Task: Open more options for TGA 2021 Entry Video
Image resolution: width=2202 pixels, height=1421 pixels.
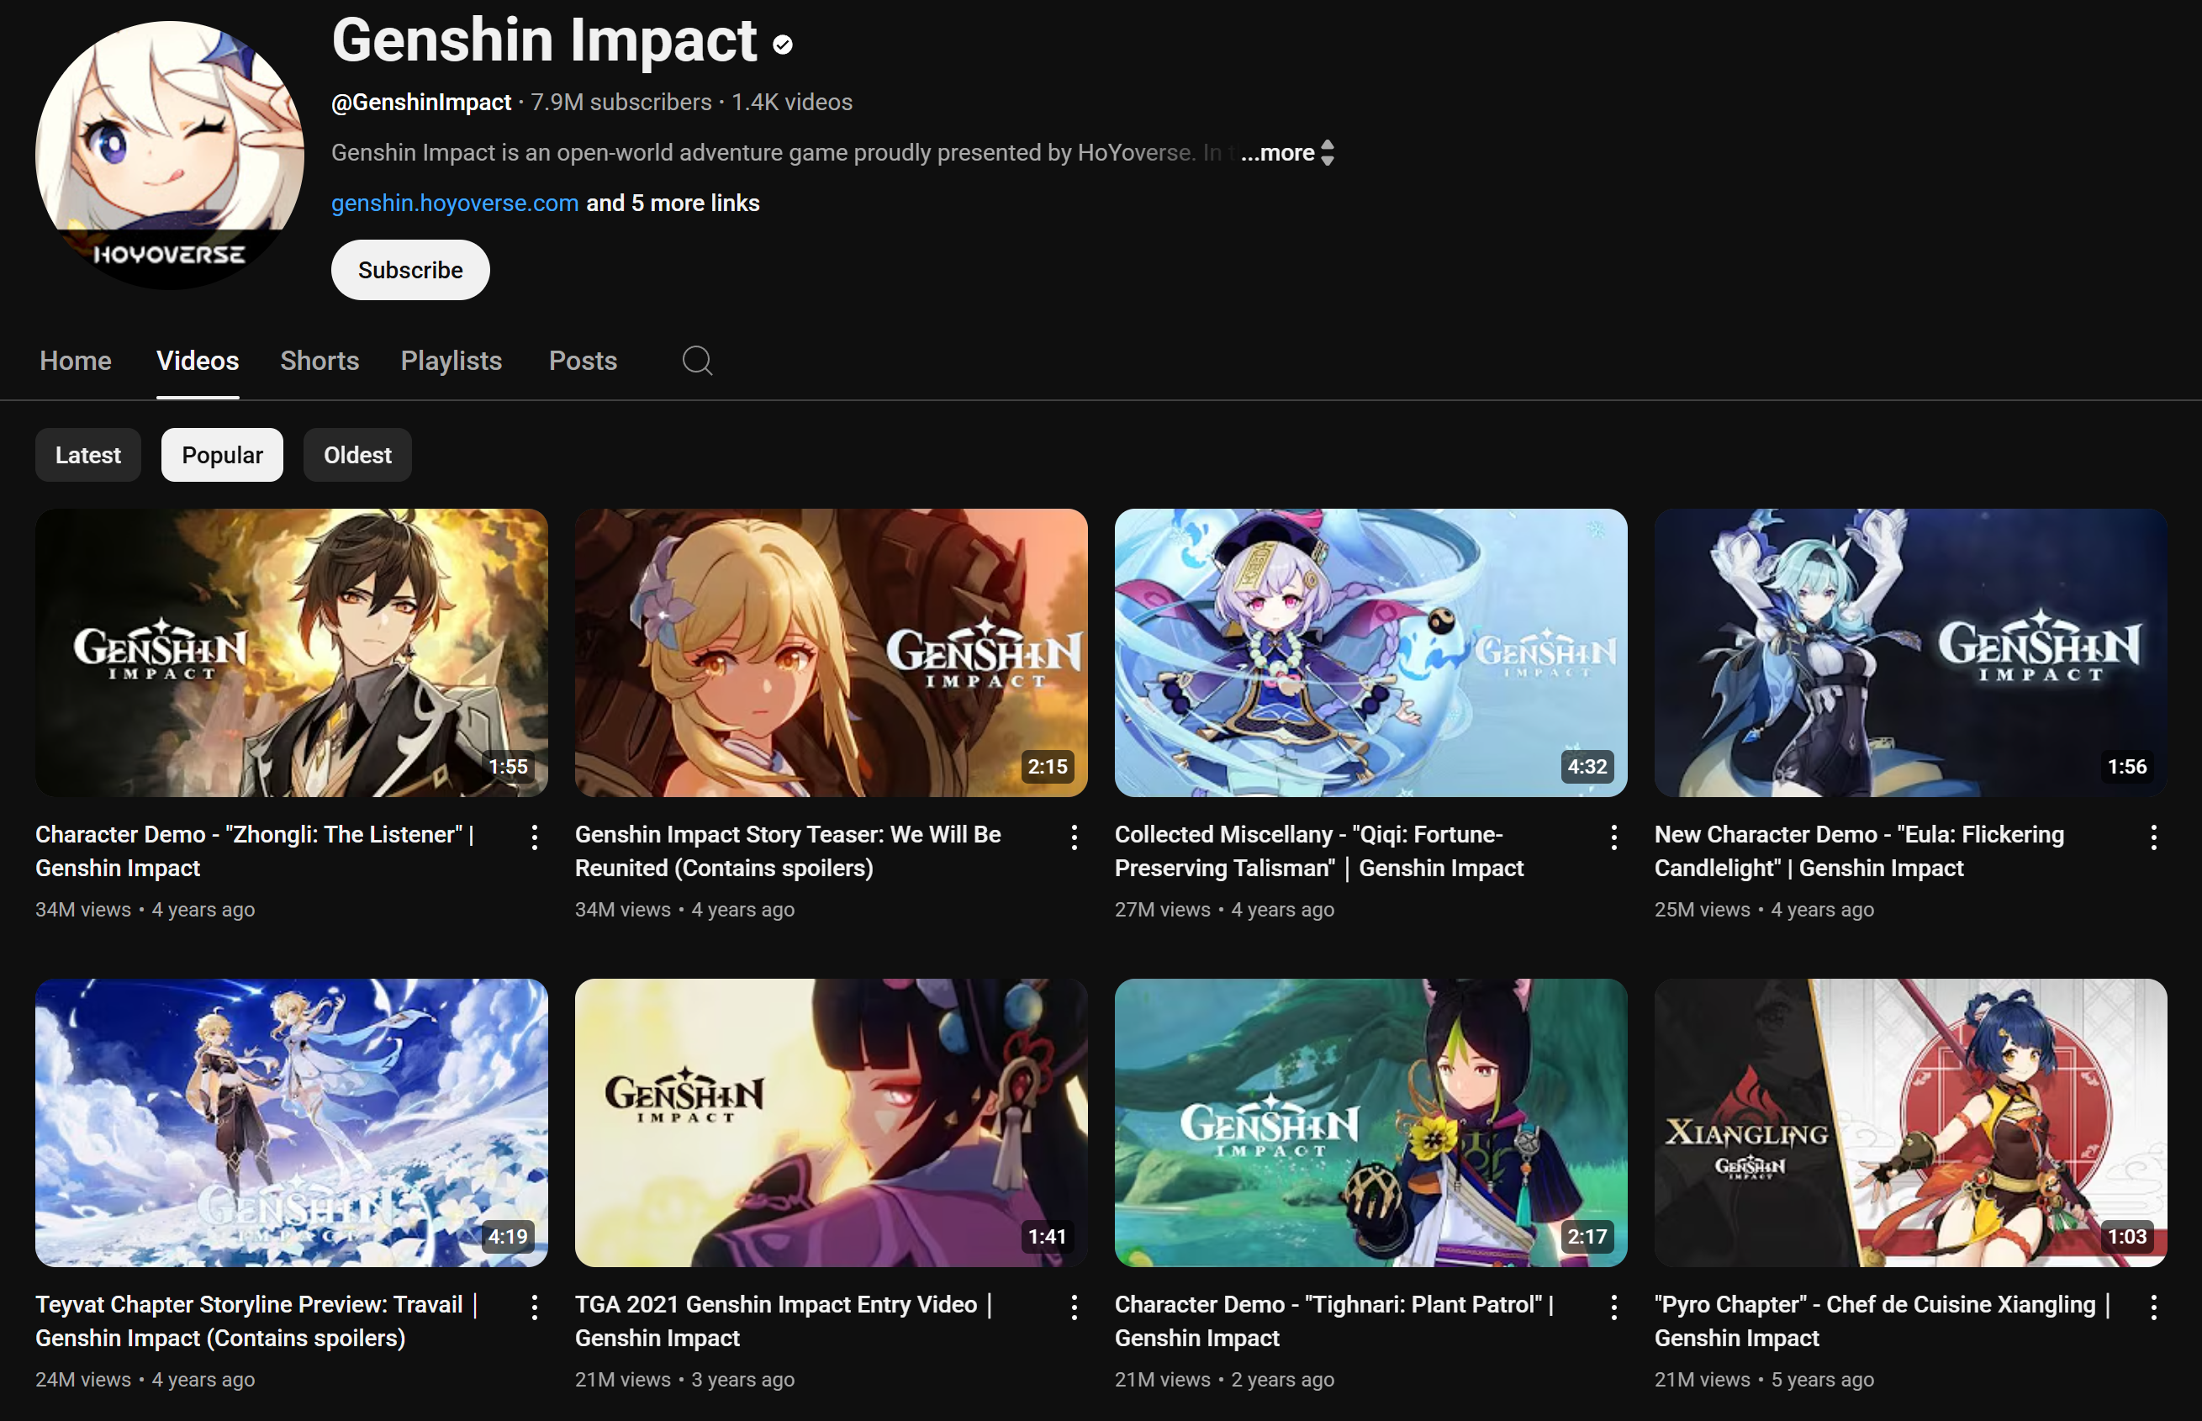Action: point(1074,1307)
